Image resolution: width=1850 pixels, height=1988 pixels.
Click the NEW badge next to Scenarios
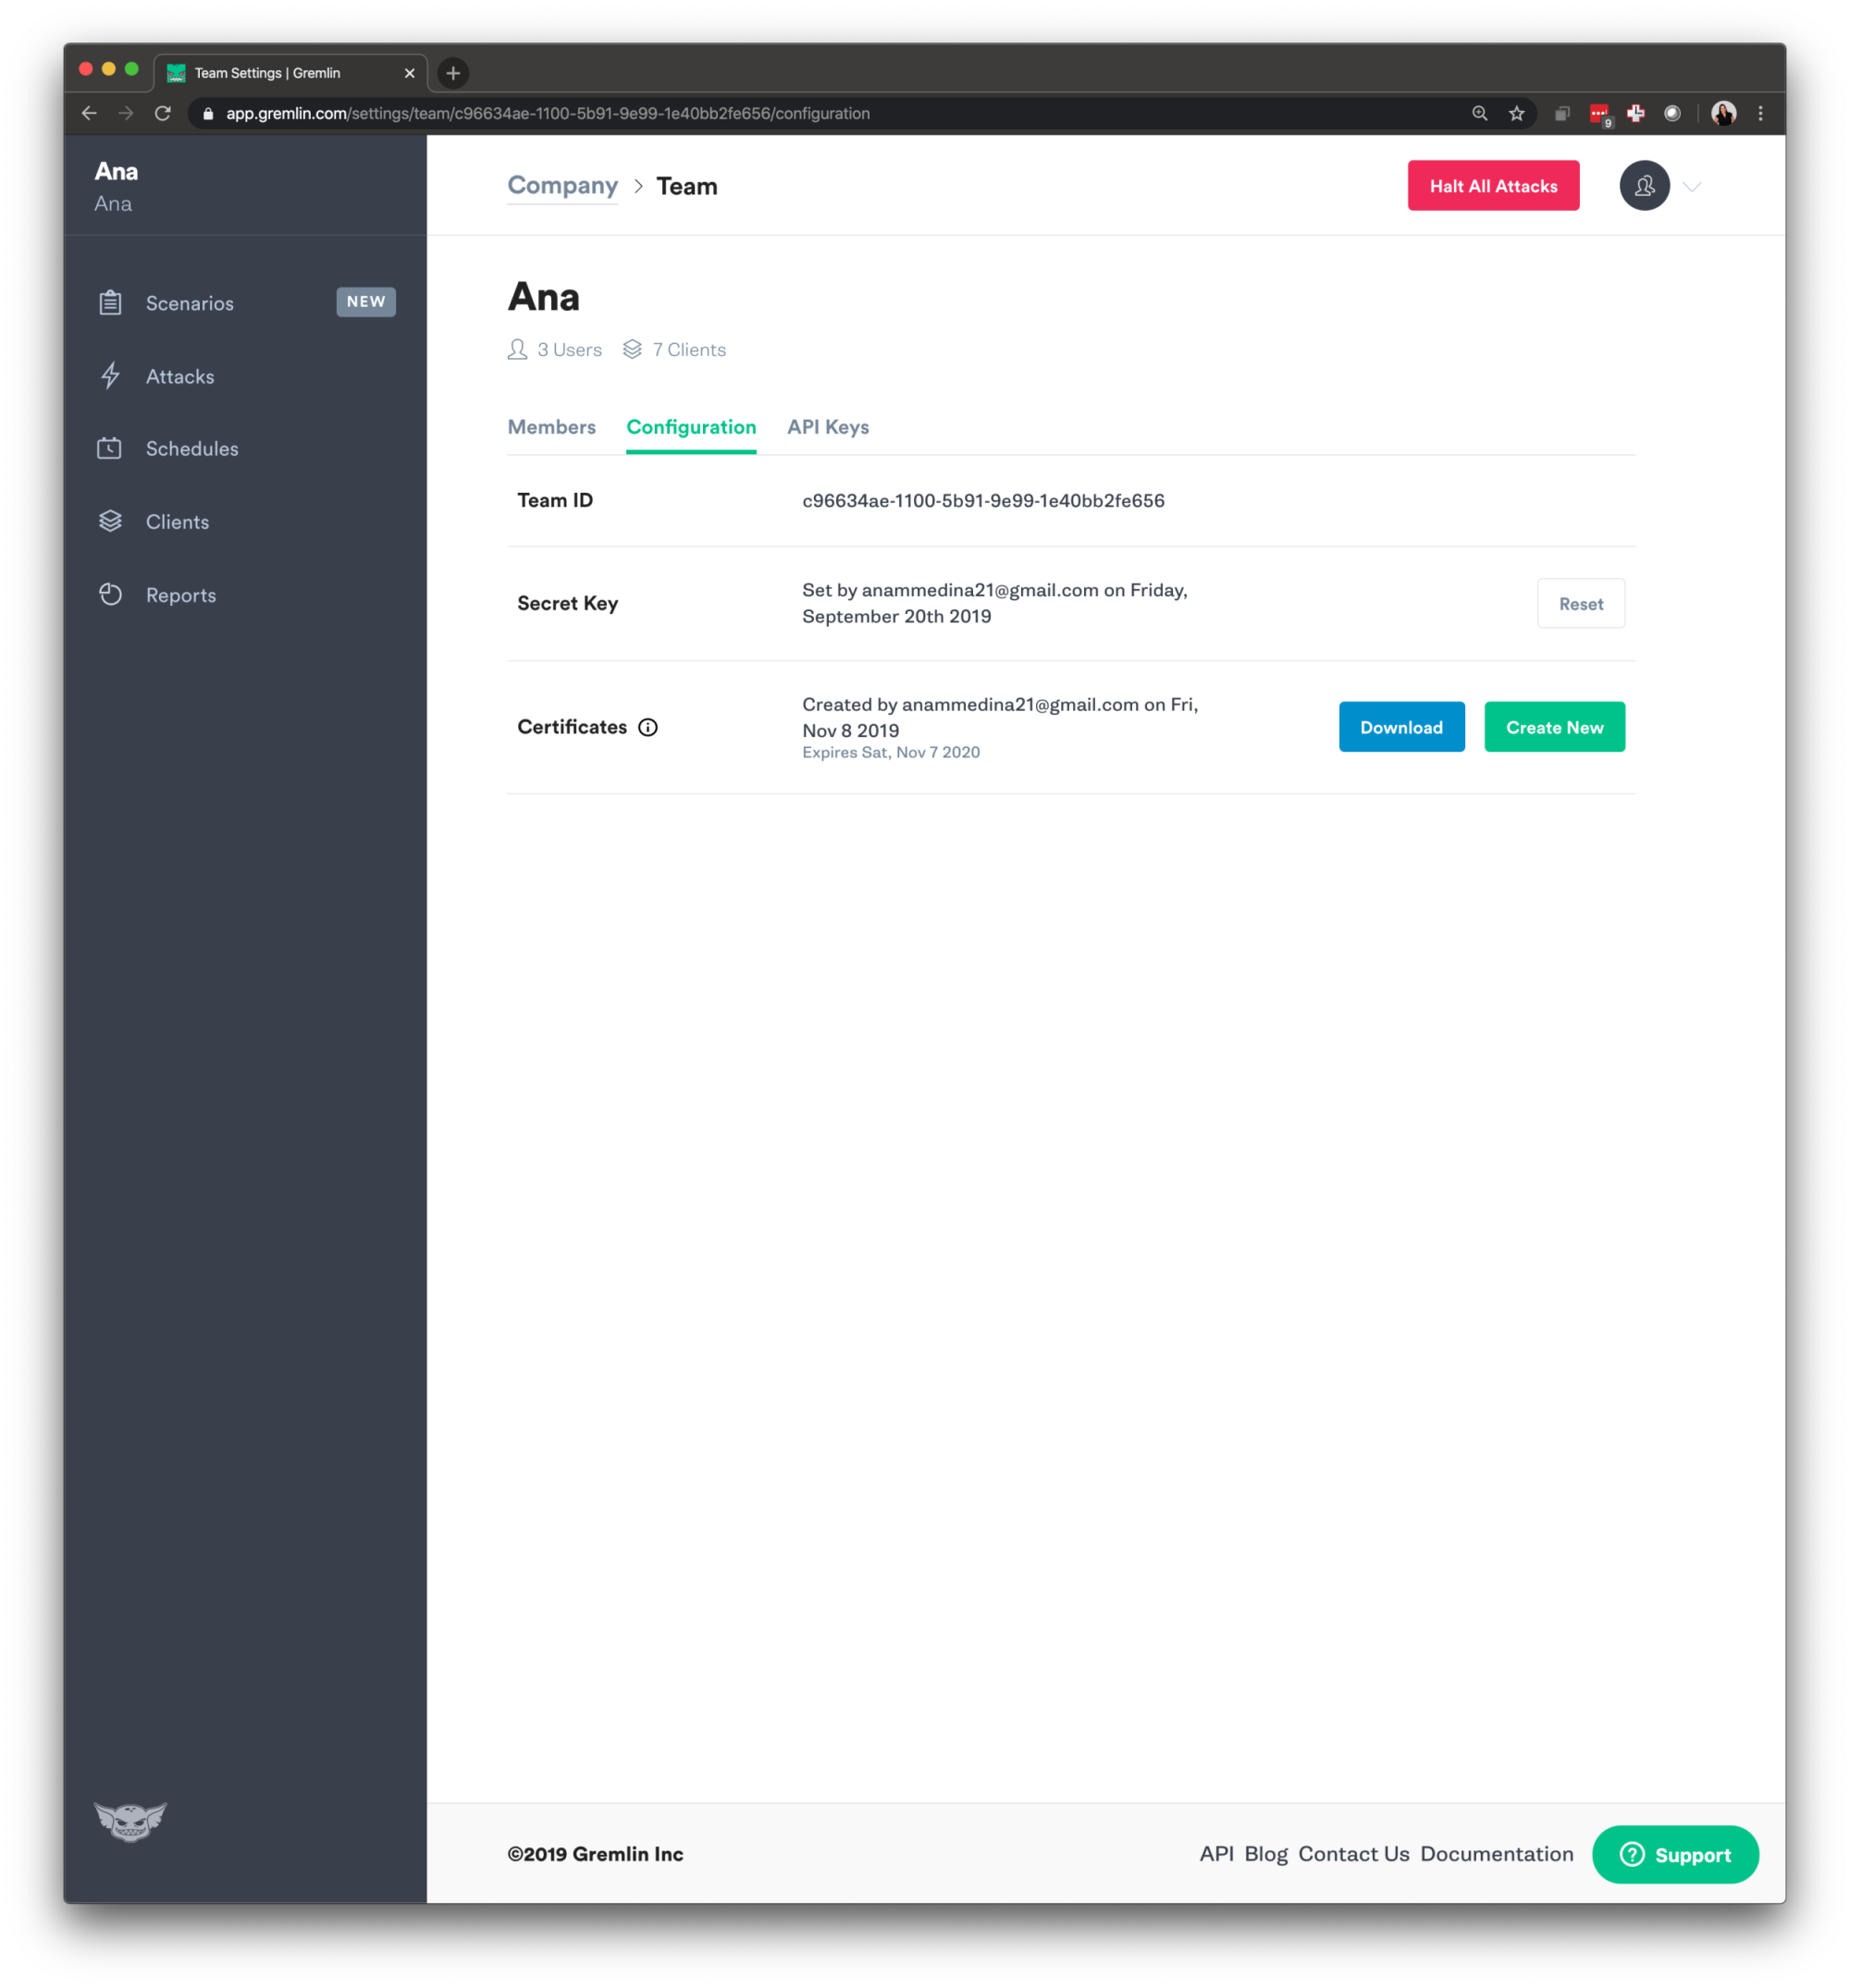pos(366,302)
